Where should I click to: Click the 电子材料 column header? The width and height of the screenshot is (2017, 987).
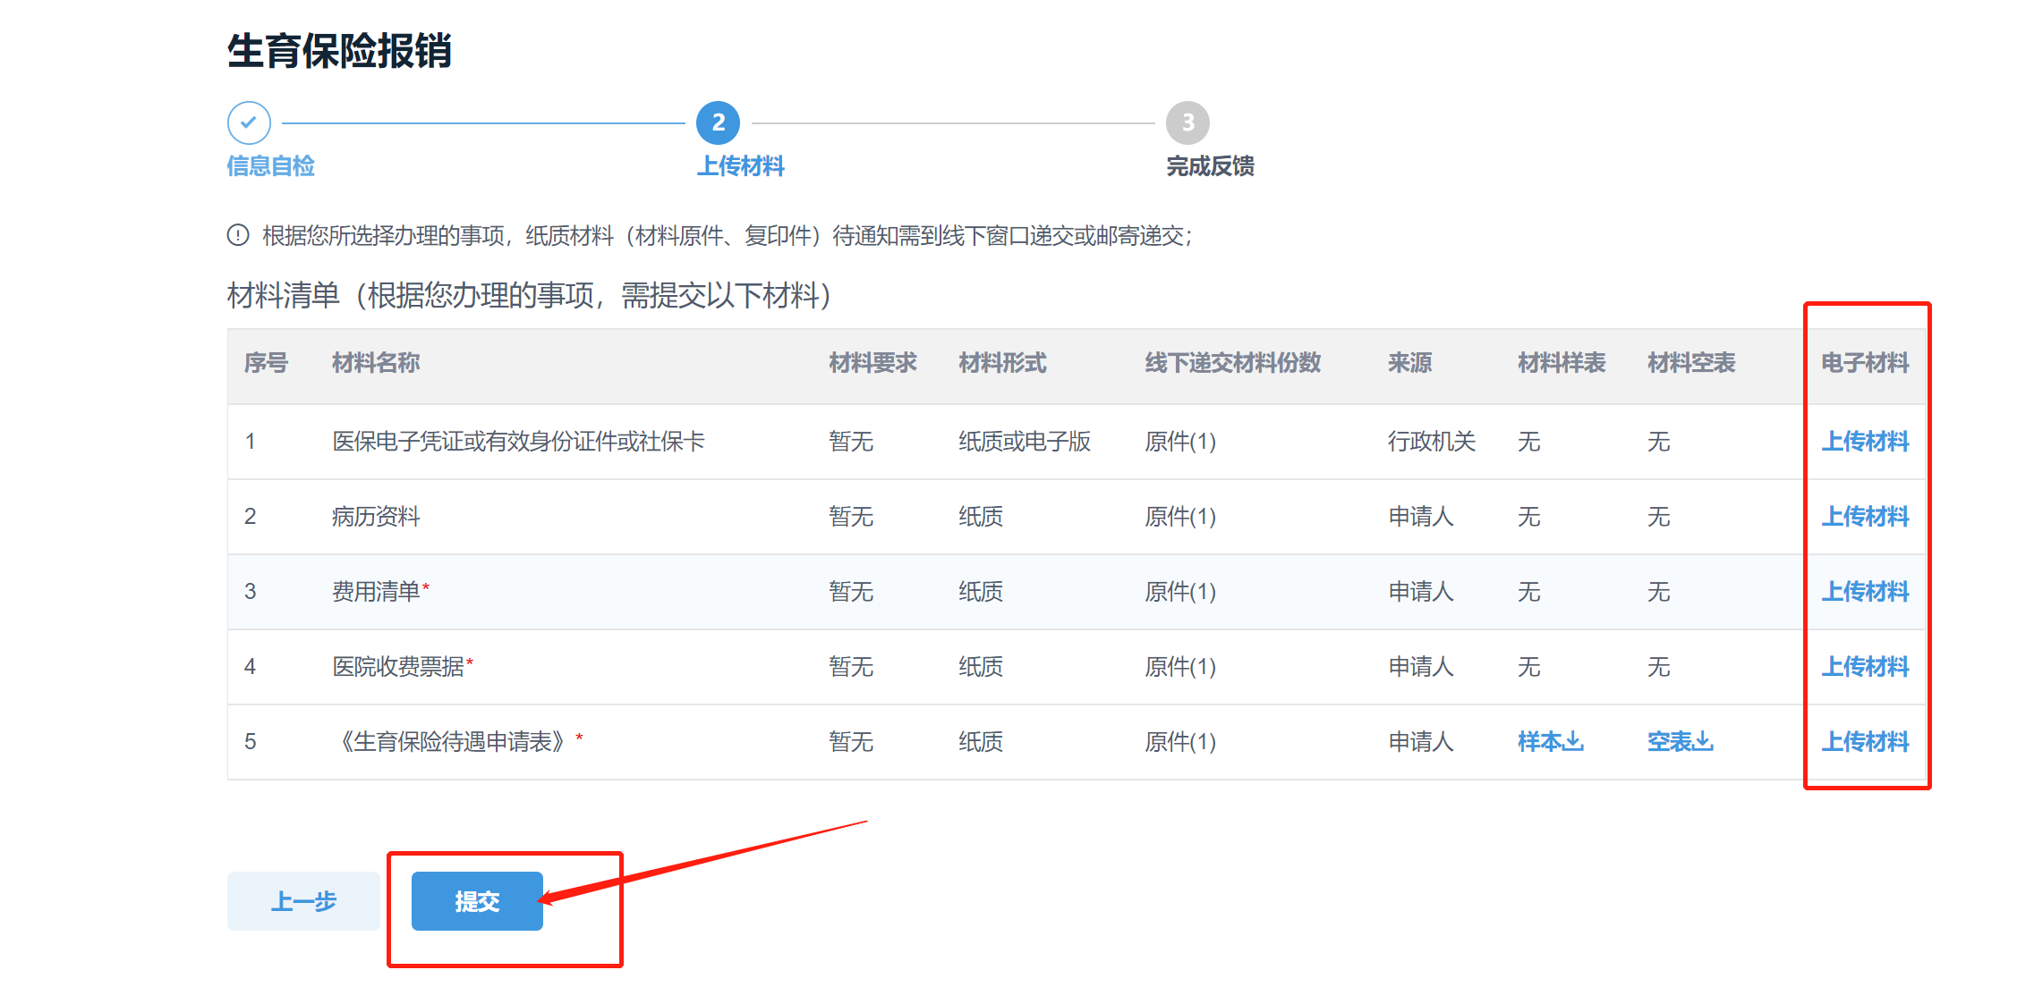(x=1865, y=363)
